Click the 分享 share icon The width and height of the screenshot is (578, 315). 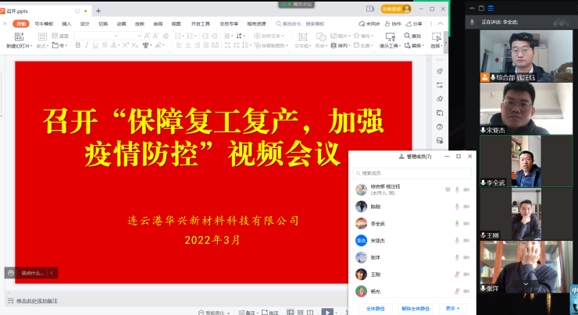click(414, 24)
